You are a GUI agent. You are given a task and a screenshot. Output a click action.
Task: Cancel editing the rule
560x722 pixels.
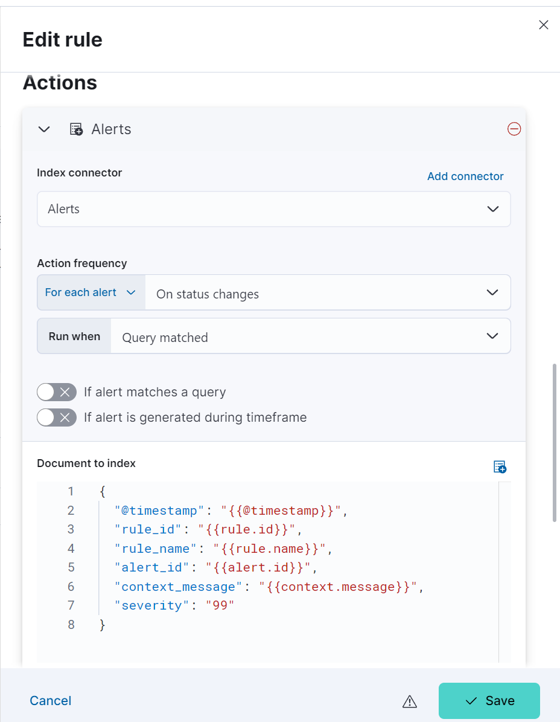(x=51, y=701)
